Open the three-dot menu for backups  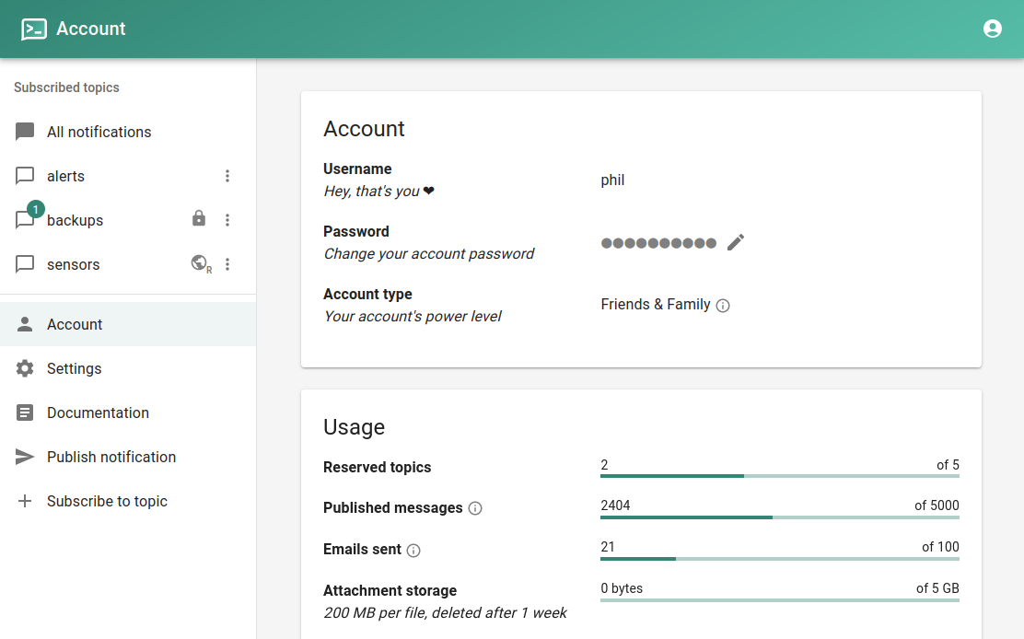coord(227,220)
